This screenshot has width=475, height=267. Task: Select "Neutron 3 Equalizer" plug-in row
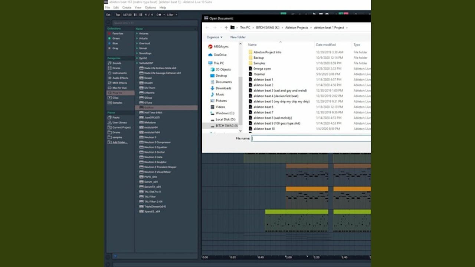(155, 147)
